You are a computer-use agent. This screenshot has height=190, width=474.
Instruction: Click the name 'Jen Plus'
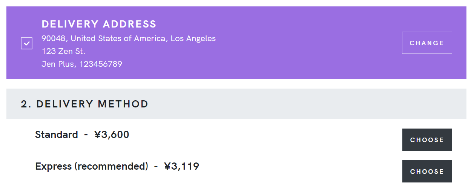click(58, 64)
